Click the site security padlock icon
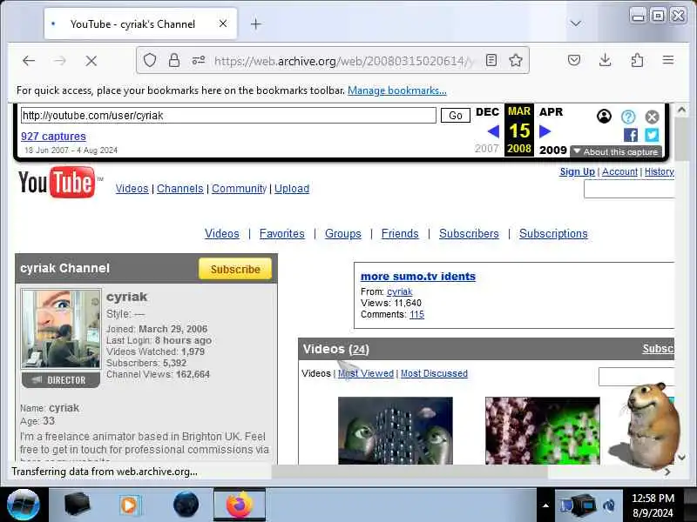 [174, 60]
